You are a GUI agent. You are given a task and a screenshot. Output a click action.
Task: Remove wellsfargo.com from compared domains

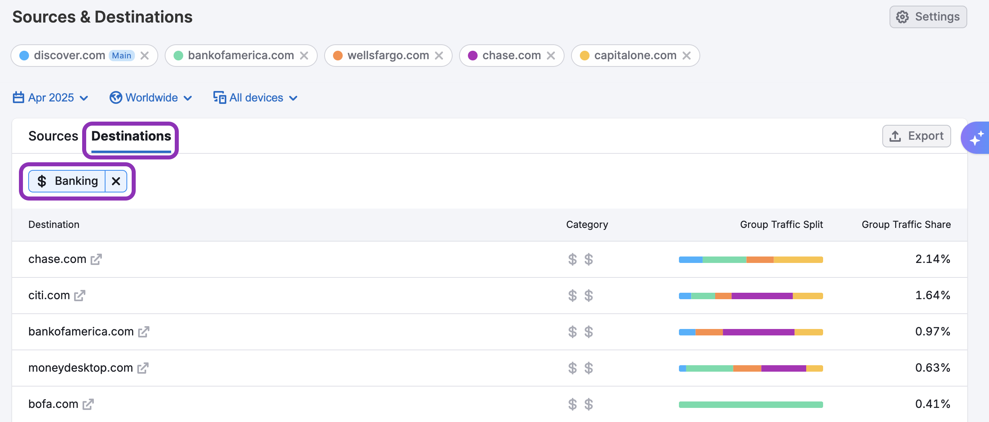439,56
